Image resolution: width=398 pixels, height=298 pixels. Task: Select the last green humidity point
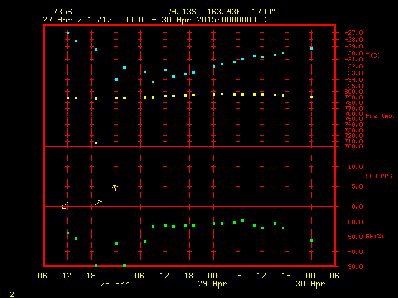[312, 240]
